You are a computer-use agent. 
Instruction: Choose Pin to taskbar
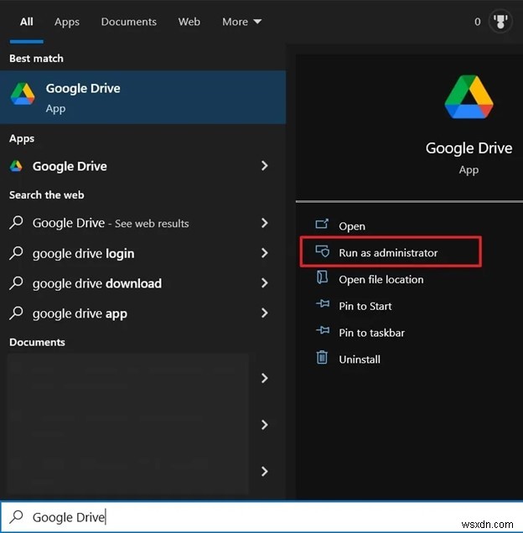click(371, 333)
